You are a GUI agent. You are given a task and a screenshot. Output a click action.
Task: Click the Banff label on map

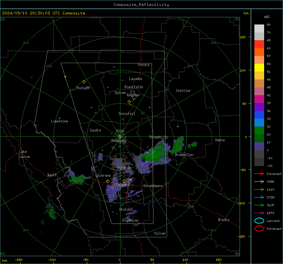pyautogui.click(x=52, y=175)
